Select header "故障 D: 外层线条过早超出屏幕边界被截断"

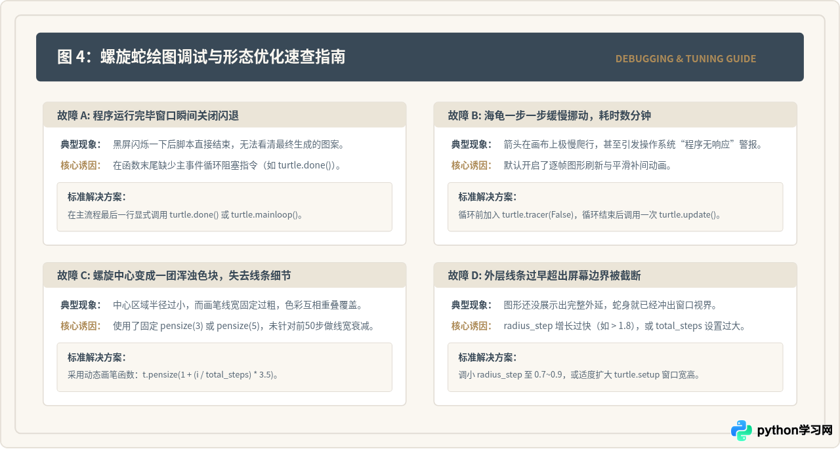pyautogui.click(x=544, y=276)
